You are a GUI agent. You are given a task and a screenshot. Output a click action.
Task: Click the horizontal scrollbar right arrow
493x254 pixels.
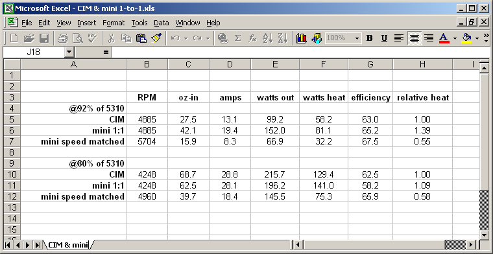pos(471,244)
